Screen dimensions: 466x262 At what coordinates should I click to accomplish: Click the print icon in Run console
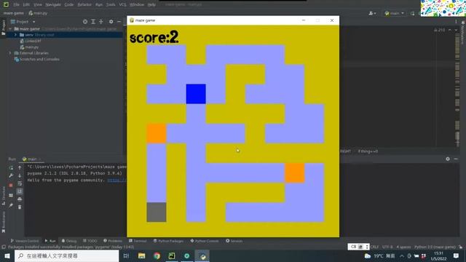(20, 199)
